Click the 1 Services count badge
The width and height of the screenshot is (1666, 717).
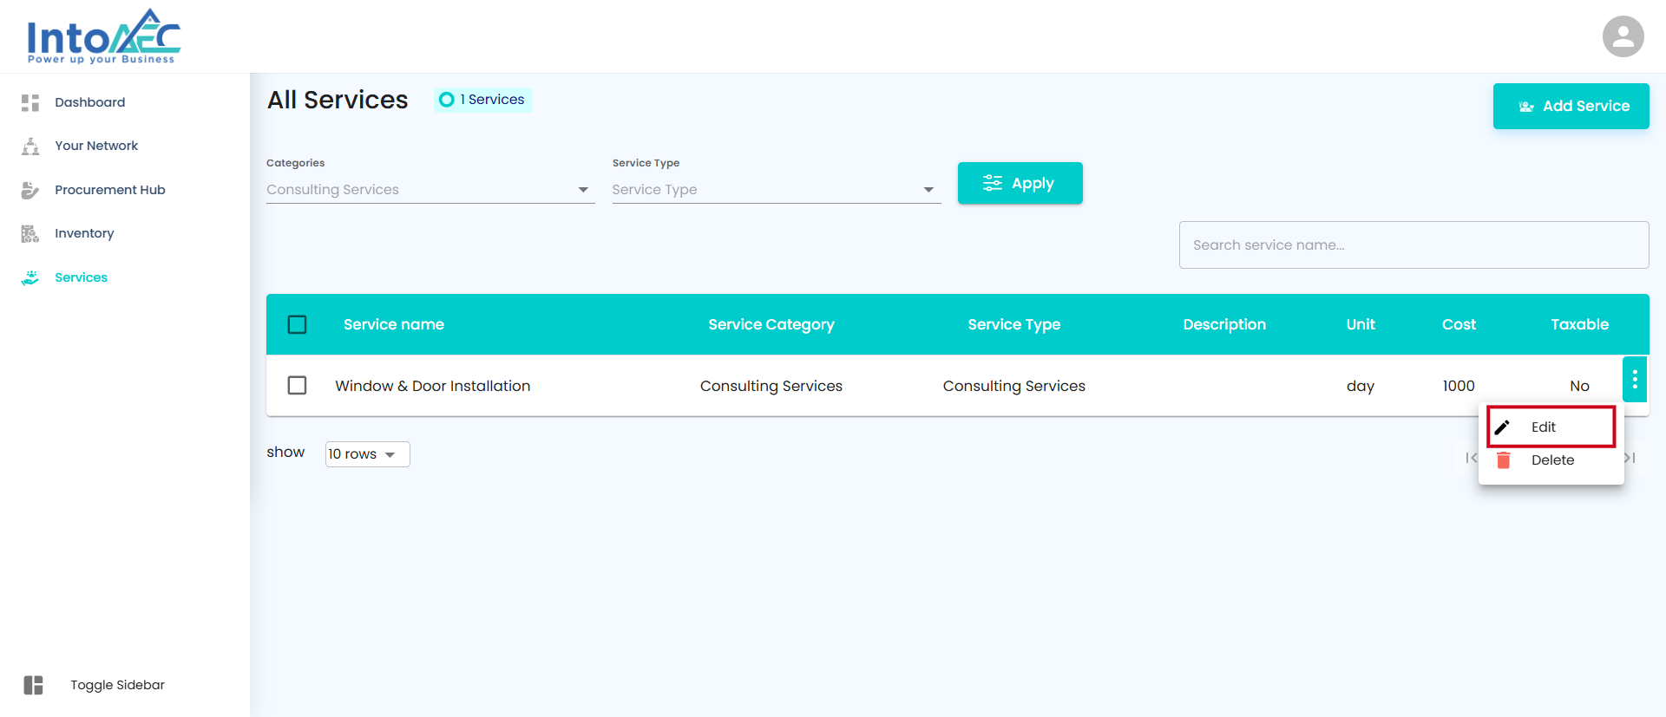coord(483,100)
